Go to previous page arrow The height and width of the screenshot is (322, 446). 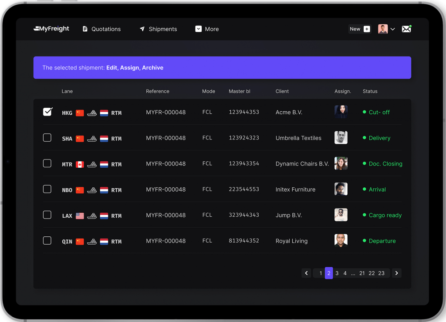[x=306, y=273]
